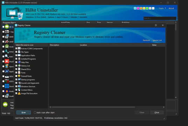Uncheck ActiveX/COM Components checkbox
Image resolution: width=188 pixels, height=126 pixels.
click(16, 48)
